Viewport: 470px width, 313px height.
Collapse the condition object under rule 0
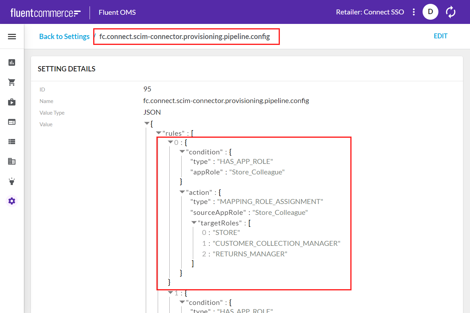click(182, 152)
